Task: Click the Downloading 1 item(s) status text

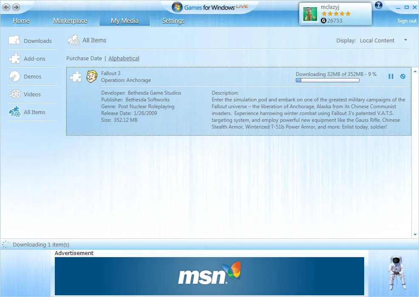Action: pos(41,245)
